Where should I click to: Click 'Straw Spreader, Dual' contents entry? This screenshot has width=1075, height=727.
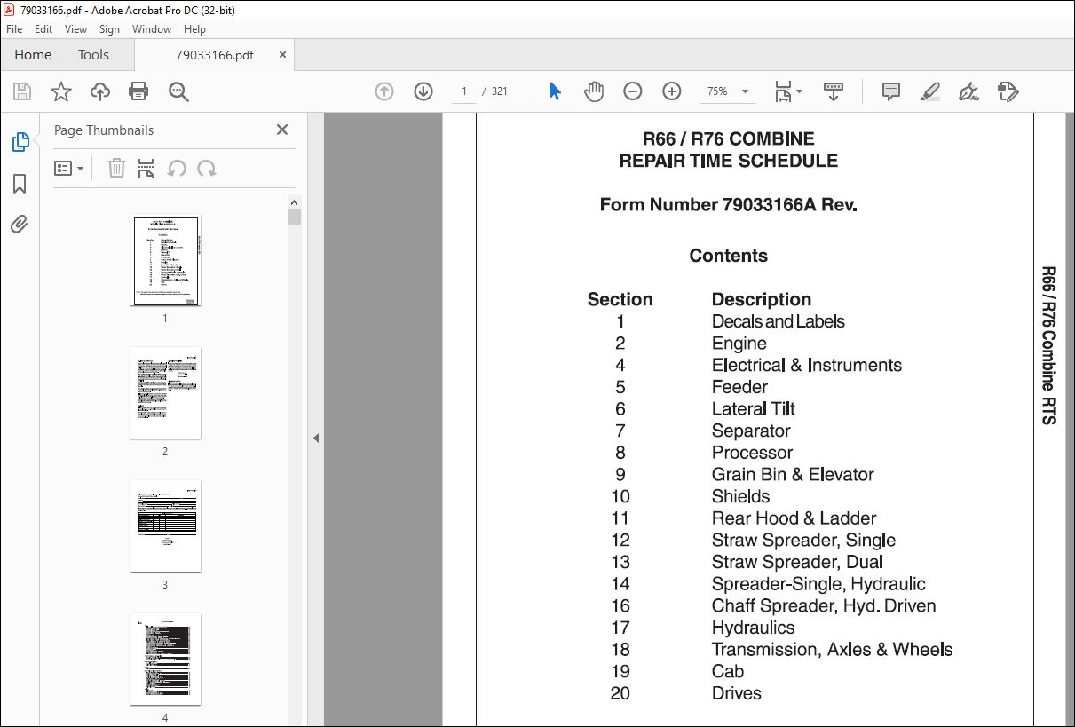[797, 562]
